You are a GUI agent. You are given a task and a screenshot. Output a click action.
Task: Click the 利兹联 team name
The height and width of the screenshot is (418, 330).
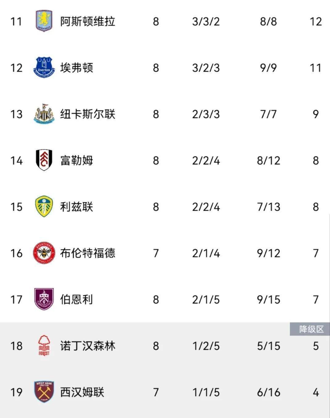77,207
